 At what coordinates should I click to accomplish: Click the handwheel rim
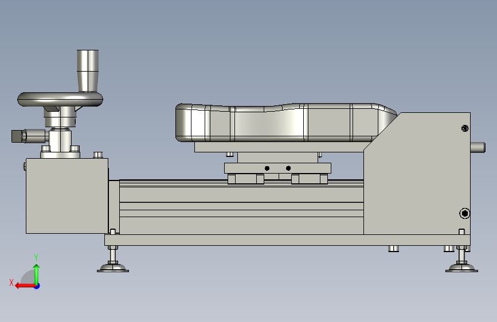tap(60, 99)
